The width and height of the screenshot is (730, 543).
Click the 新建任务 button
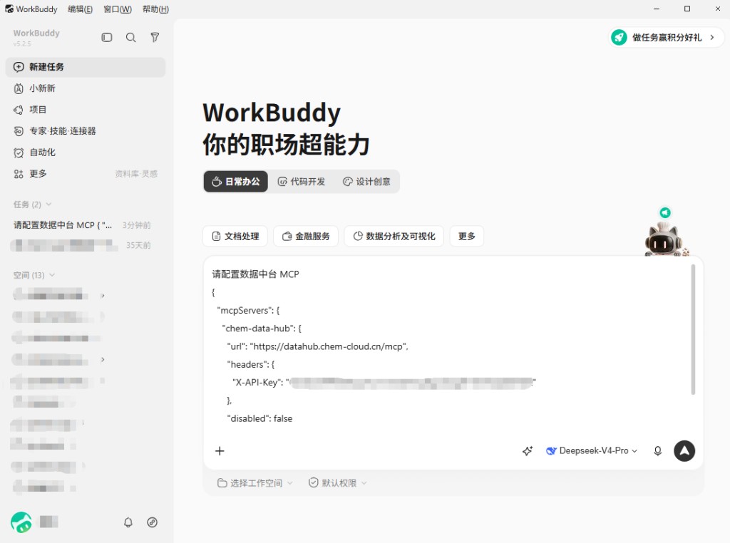coord(86,67)
